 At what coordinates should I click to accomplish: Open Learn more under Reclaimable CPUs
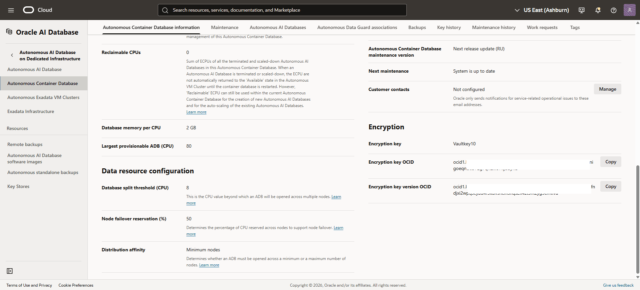click(x=196, y=112)
